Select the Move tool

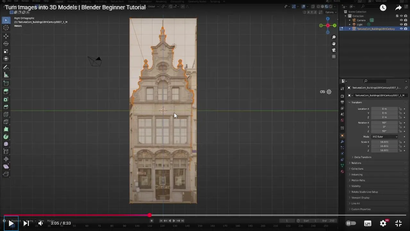pos(6,36)
